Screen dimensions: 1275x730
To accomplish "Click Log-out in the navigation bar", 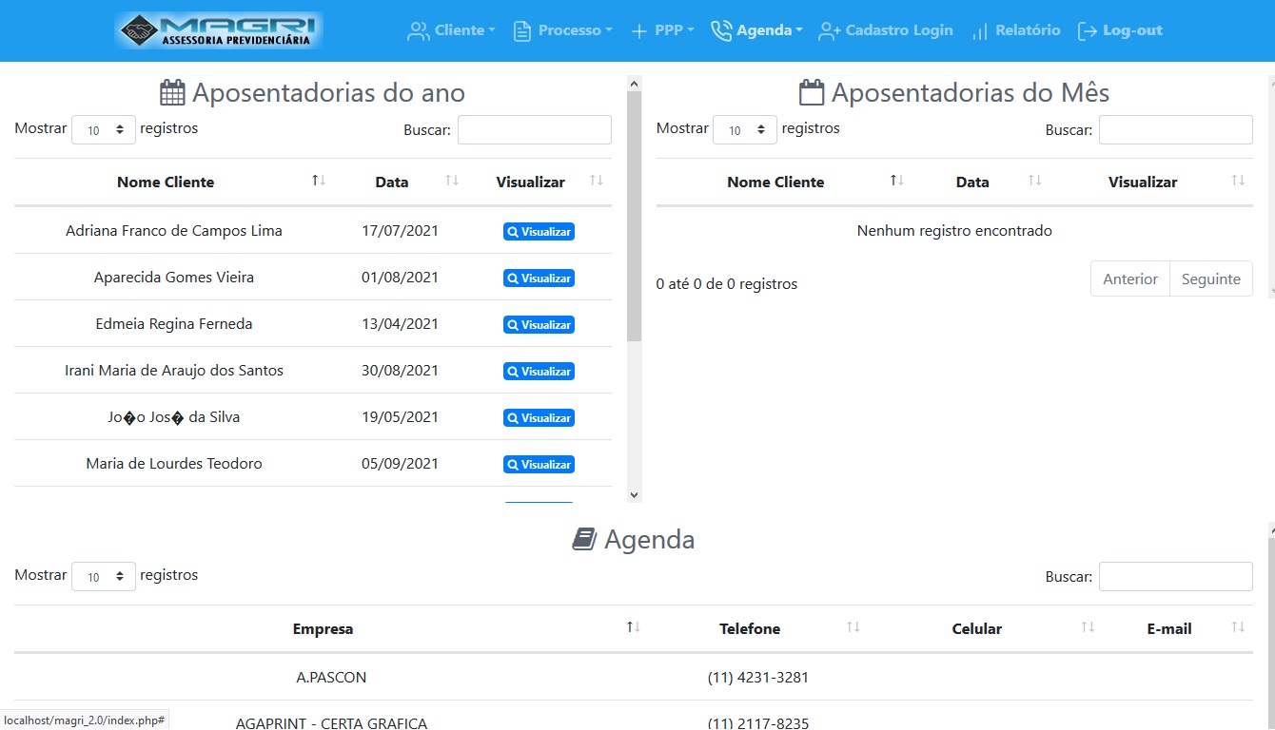I will point(1120,30).
